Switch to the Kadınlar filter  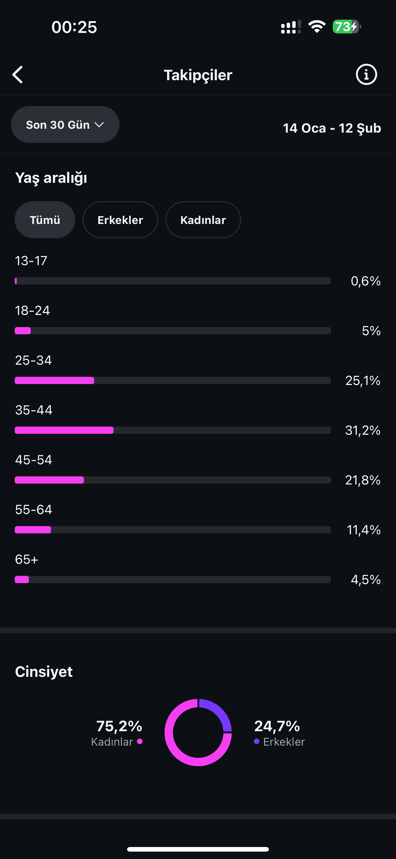pyautogui.click(x=203, y=220)
